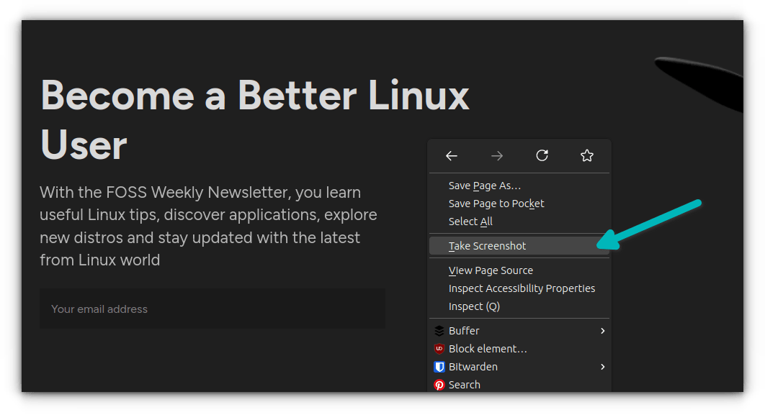Screen dimensions: 765x415
Task: Click the Buffer stacked-layers icon
Action: coord(439,331)
